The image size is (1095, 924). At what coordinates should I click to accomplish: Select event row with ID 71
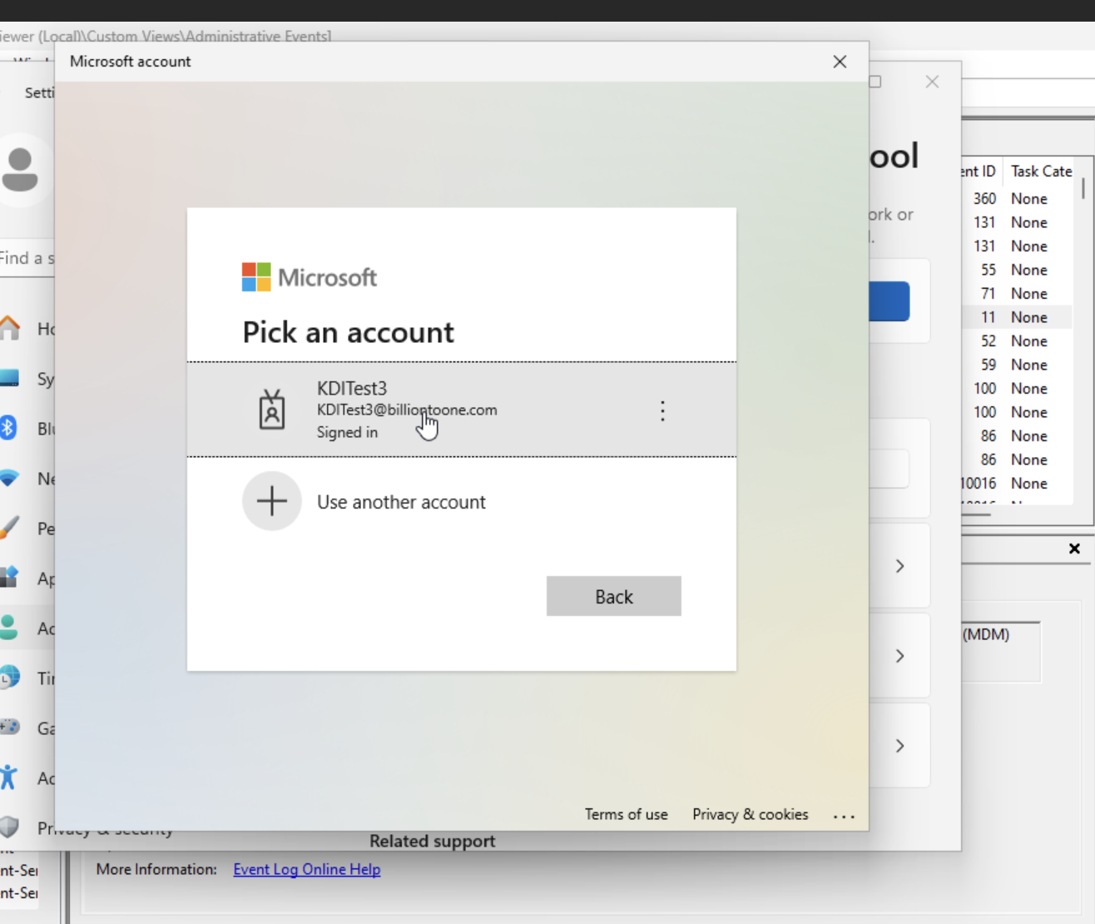pos(1016,294)
